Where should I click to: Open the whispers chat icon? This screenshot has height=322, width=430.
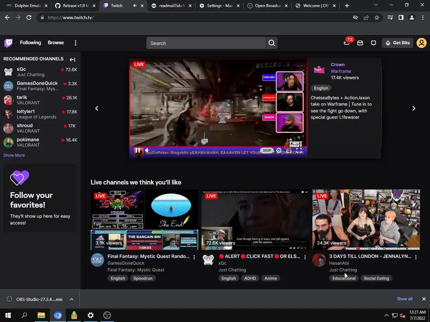pos(374,43)
